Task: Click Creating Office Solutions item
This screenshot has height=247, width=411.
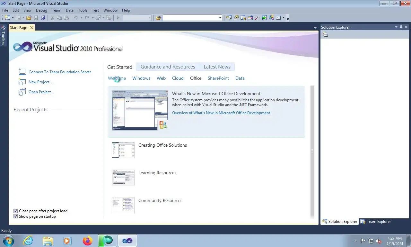Action: click(162, 145)
